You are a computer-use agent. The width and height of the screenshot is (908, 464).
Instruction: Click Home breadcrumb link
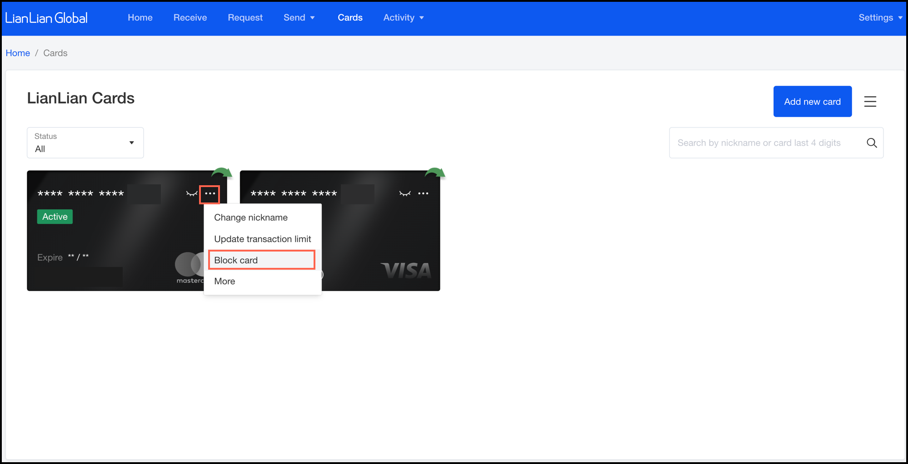[x=18, y=53]
